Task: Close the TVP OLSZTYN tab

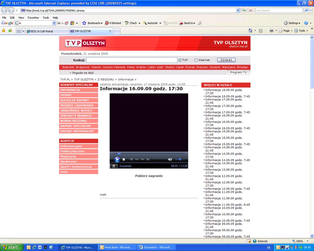Action: click(110, 31)
